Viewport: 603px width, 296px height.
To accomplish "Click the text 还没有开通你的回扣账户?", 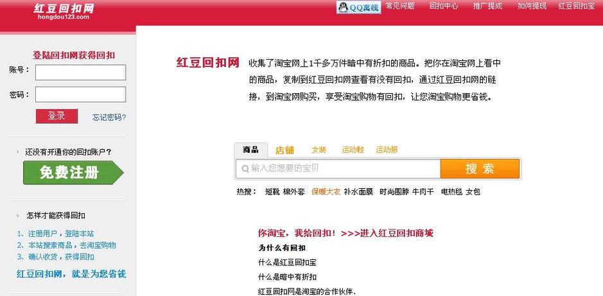I will pos(69,152).
